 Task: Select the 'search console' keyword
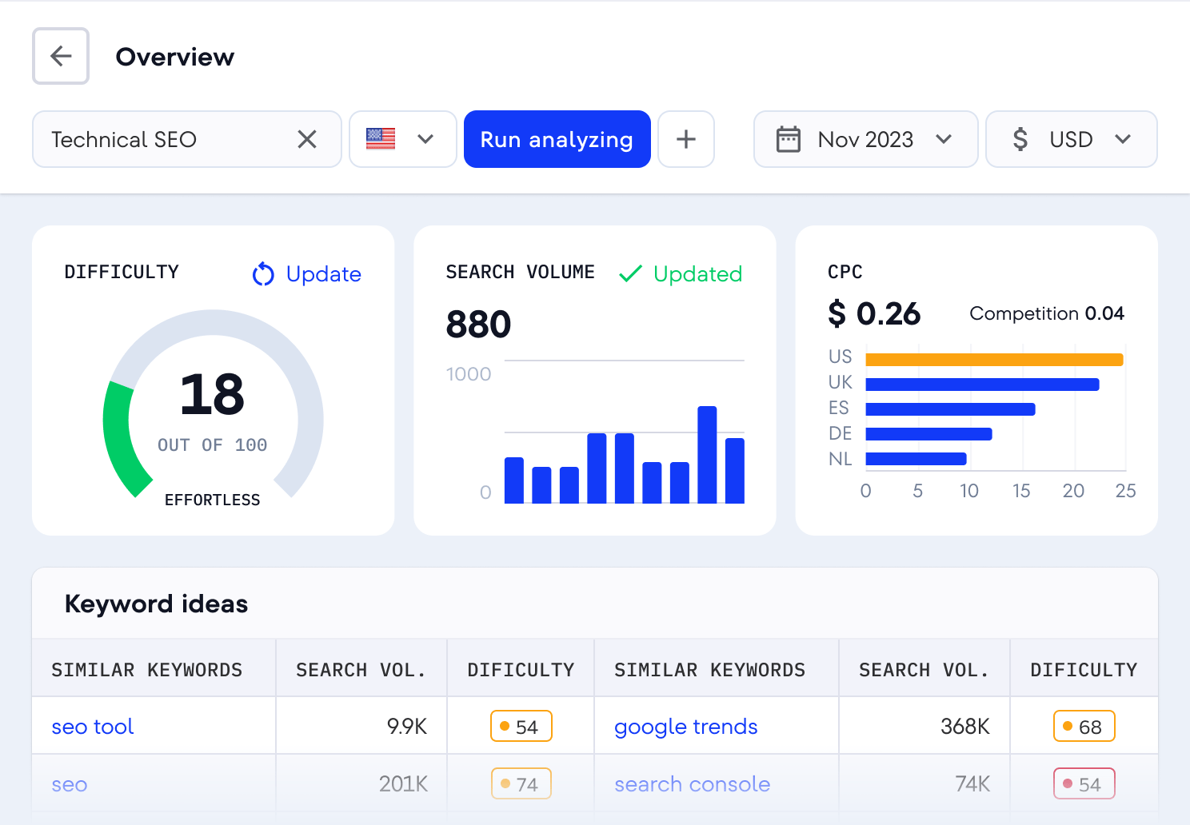pyautogui.click(x=692, y=784)
